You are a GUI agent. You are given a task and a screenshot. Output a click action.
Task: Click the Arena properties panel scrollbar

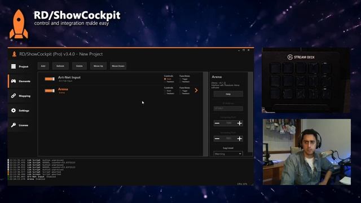pos(250,112)
